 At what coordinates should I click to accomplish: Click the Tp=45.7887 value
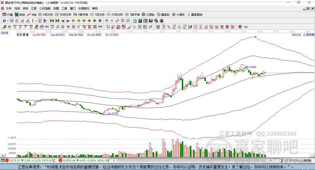click(39, 35)
